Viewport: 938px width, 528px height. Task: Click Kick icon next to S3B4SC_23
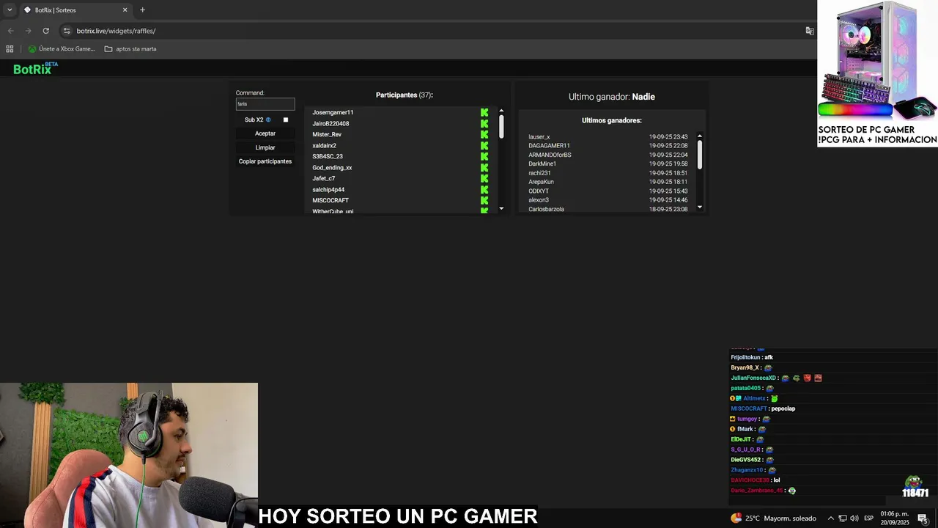coord(484,156)
